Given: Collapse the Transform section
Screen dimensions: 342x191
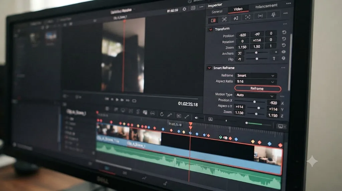Looking at the screenshot, I should pos(211,29).
